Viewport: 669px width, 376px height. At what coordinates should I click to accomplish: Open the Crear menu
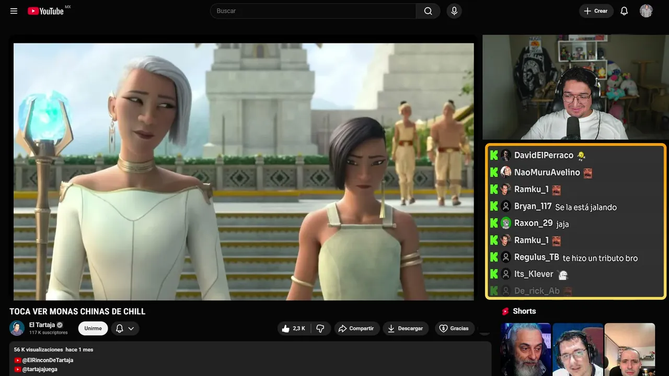click(x=596, y=11)
